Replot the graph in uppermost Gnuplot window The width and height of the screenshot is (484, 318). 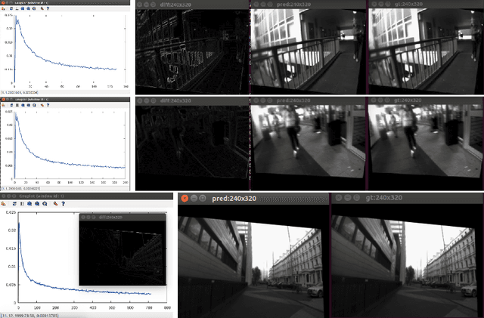coord(11,8)
